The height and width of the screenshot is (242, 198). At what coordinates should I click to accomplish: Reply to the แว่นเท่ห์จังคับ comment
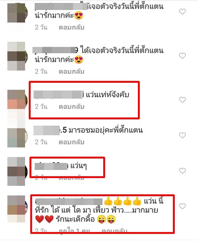click(x=72, y=107)
